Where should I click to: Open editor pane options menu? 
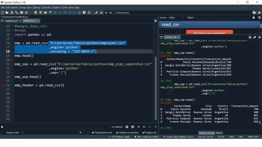[156, 21]
